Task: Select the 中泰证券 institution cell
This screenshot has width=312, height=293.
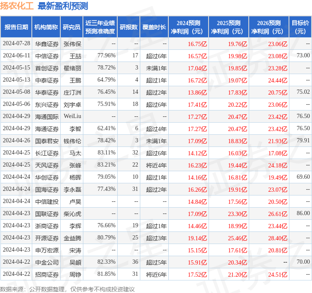Action: click(47, 80)
